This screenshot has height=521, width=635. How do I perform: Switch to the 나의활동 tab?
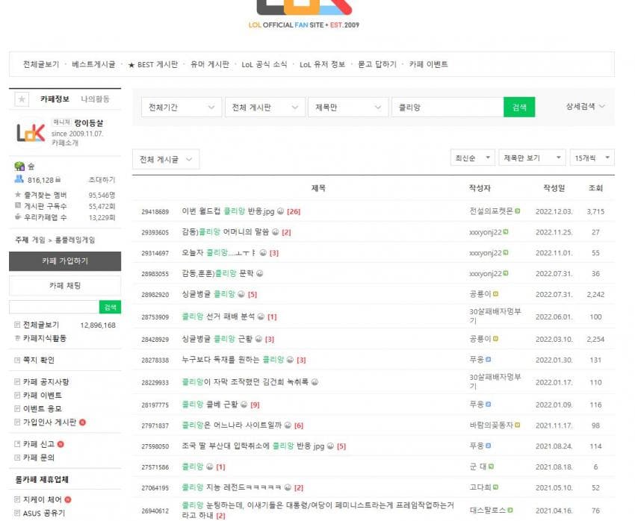(x=95, y=99)
